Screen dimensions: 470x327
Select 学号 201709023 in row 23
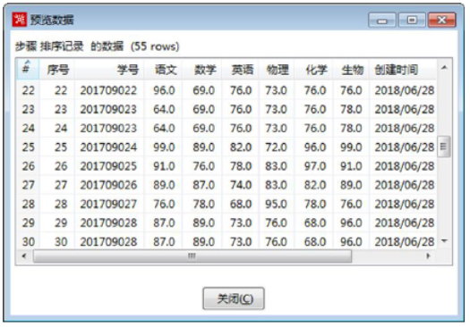coord(108,109)
